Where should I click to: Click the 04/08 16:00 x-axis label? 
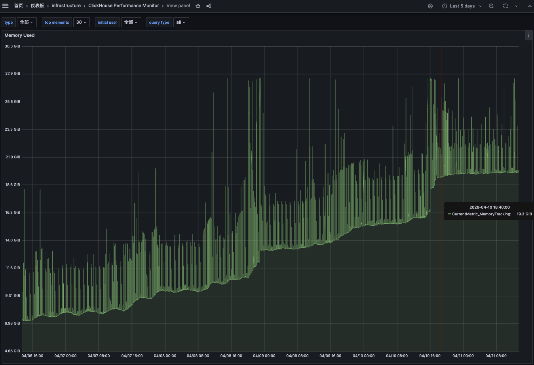pyautogui.click(x=231, y=356)
